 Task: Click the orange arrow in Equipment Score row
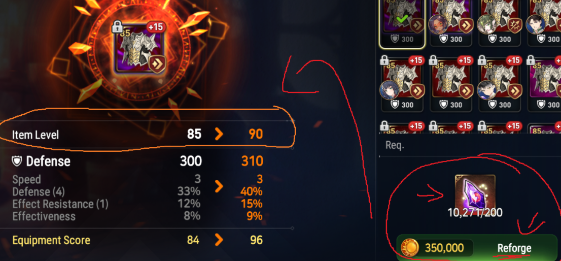(x=219, y=240)
